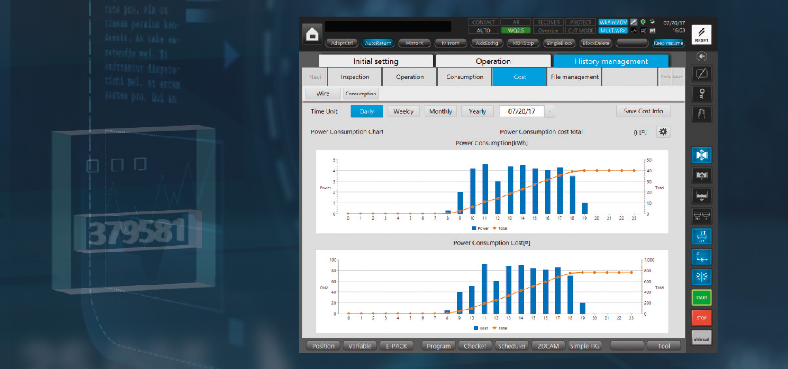Viewport: 788px width, 369px height.
Task: Open the Scheduler button in bottom bar
Action: (511, 346)
